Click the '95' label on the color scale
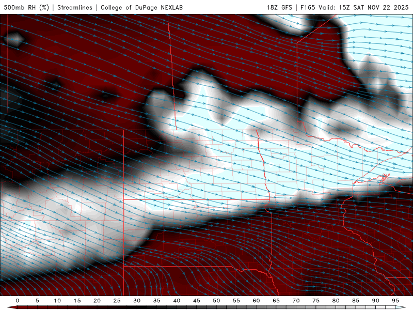The image size is (413, 310). click(395, 301)
